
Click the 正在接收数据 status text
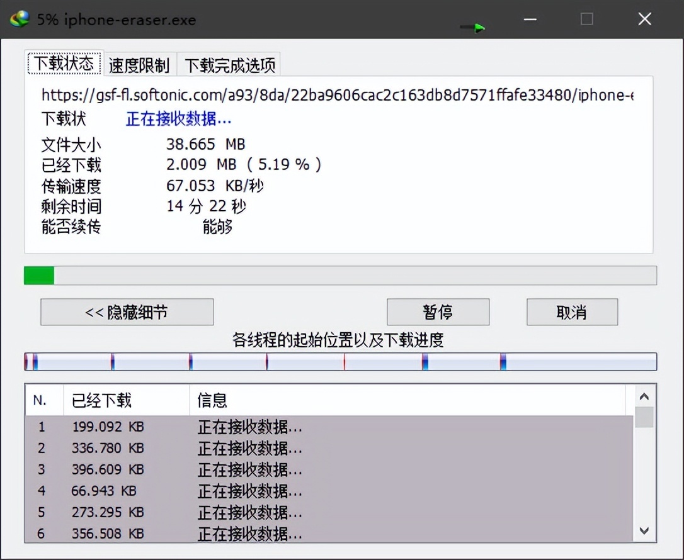click(x=178, y=118)
